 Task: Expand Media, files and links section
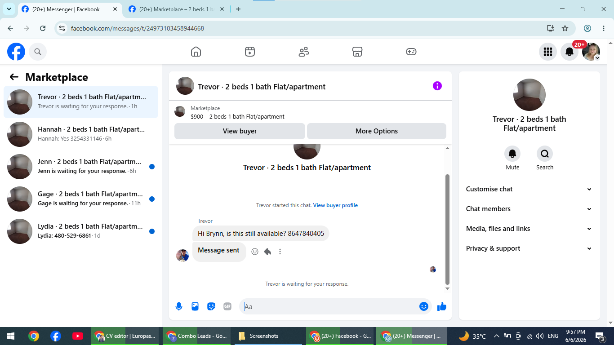[529, 229]
